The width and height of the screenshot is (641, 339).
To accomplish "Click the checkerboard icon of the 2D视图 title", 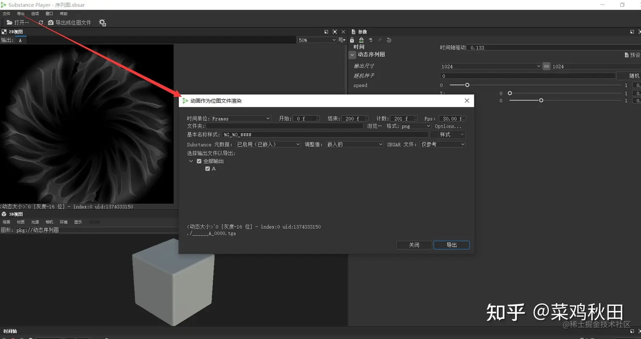I will [4, 32].
